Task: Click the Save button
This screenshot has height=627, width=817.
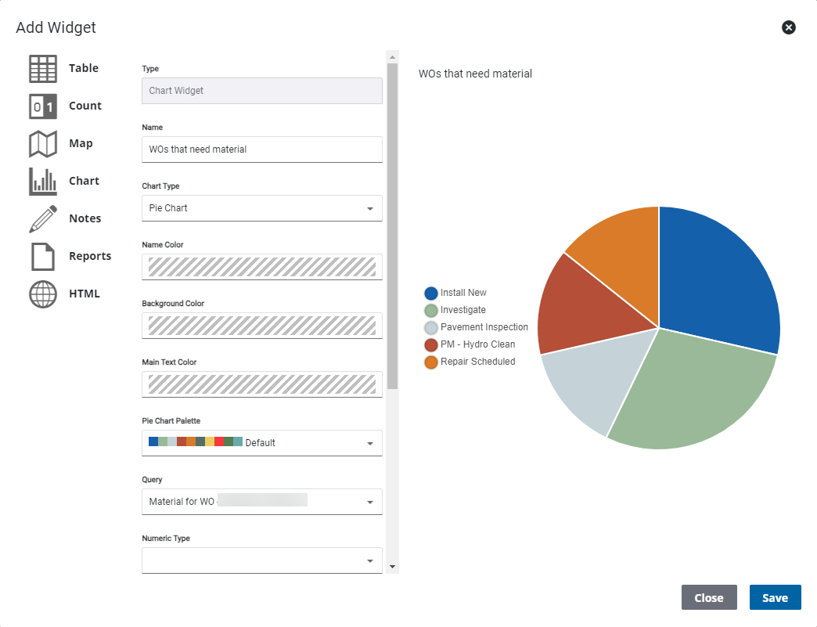Action: (x=775, y=598)
